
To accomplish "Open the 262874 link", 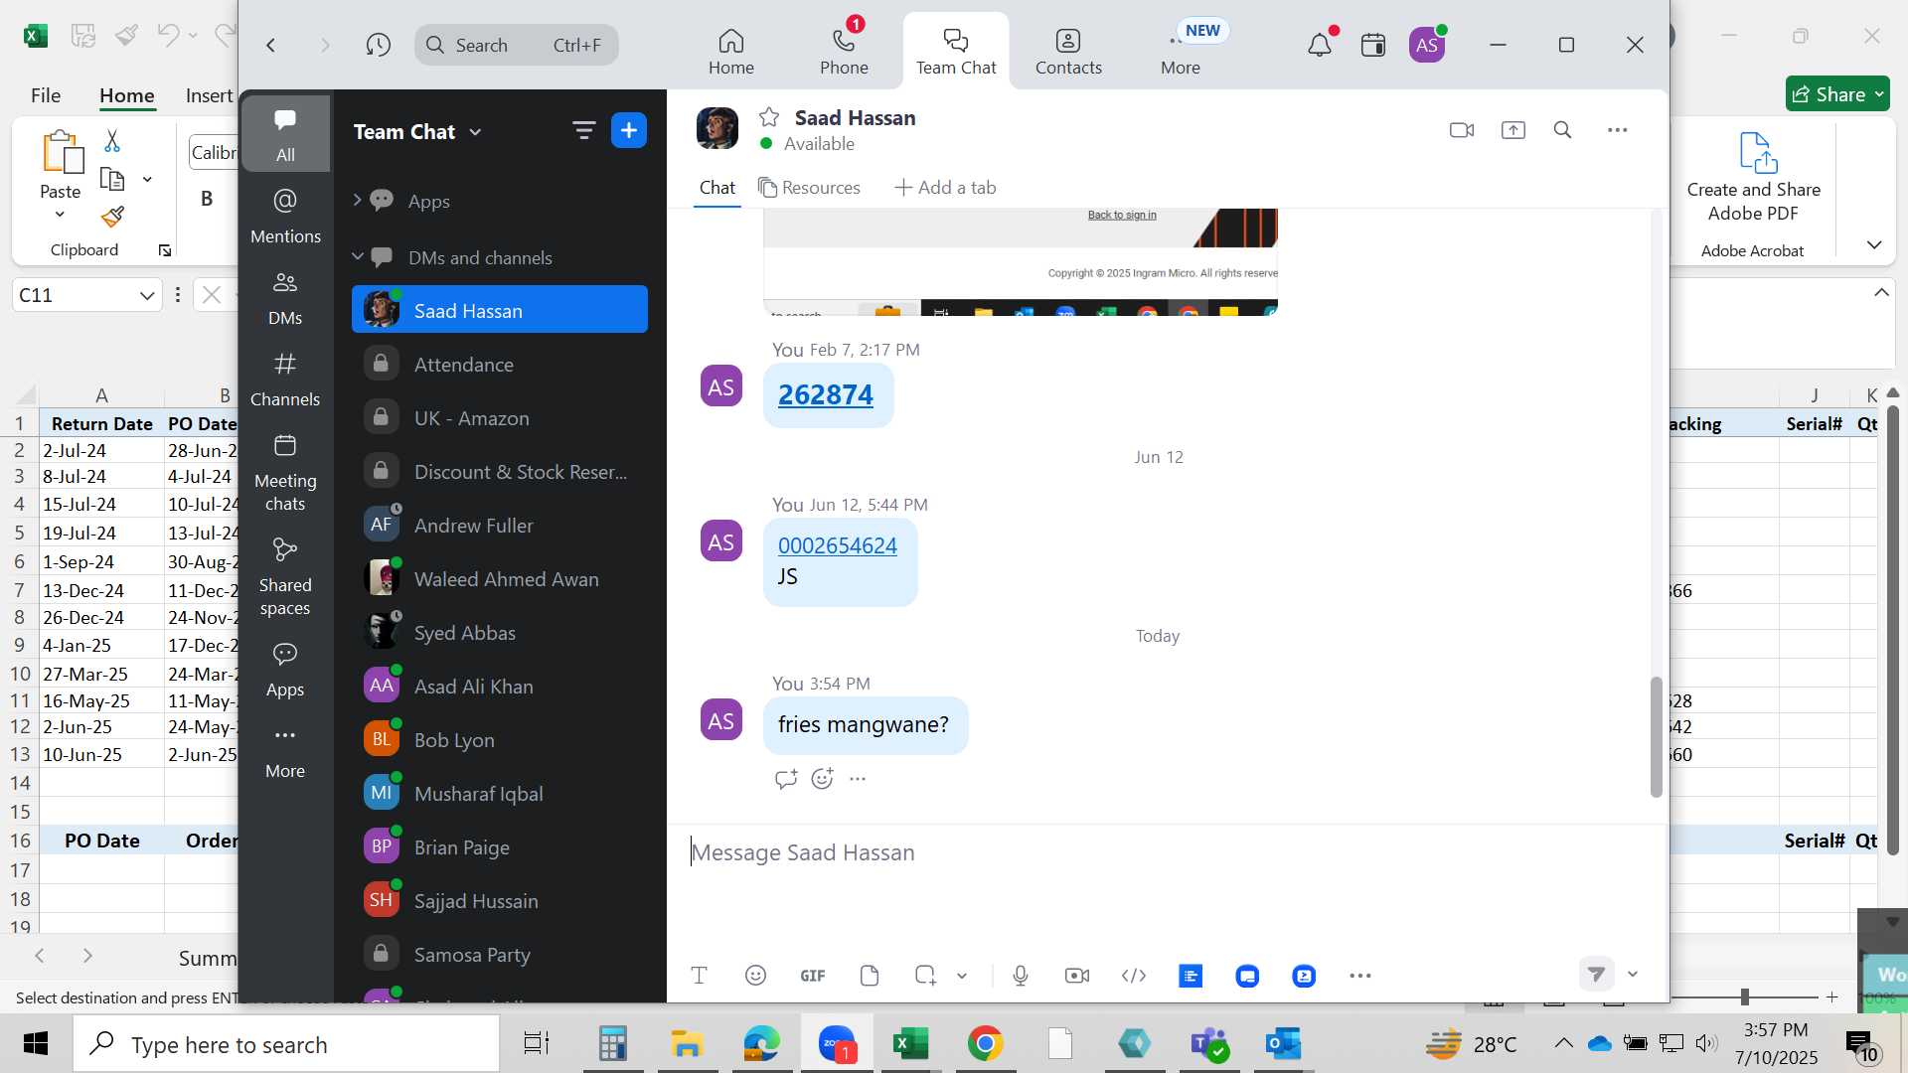I will coord(826,395).
